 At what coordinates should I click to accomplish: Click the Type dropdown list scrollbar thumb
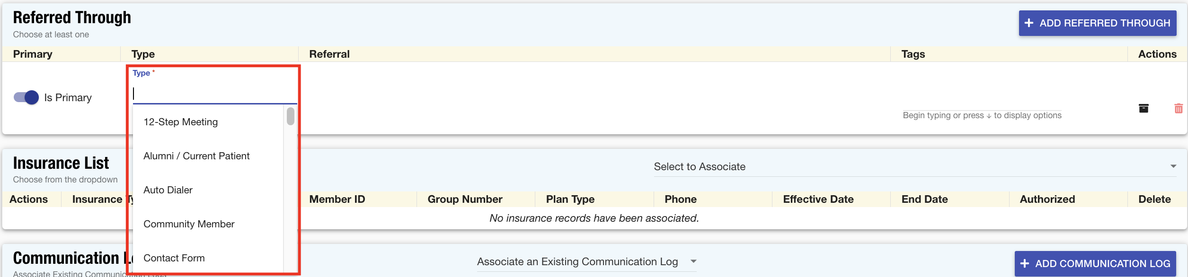(291, 116)
